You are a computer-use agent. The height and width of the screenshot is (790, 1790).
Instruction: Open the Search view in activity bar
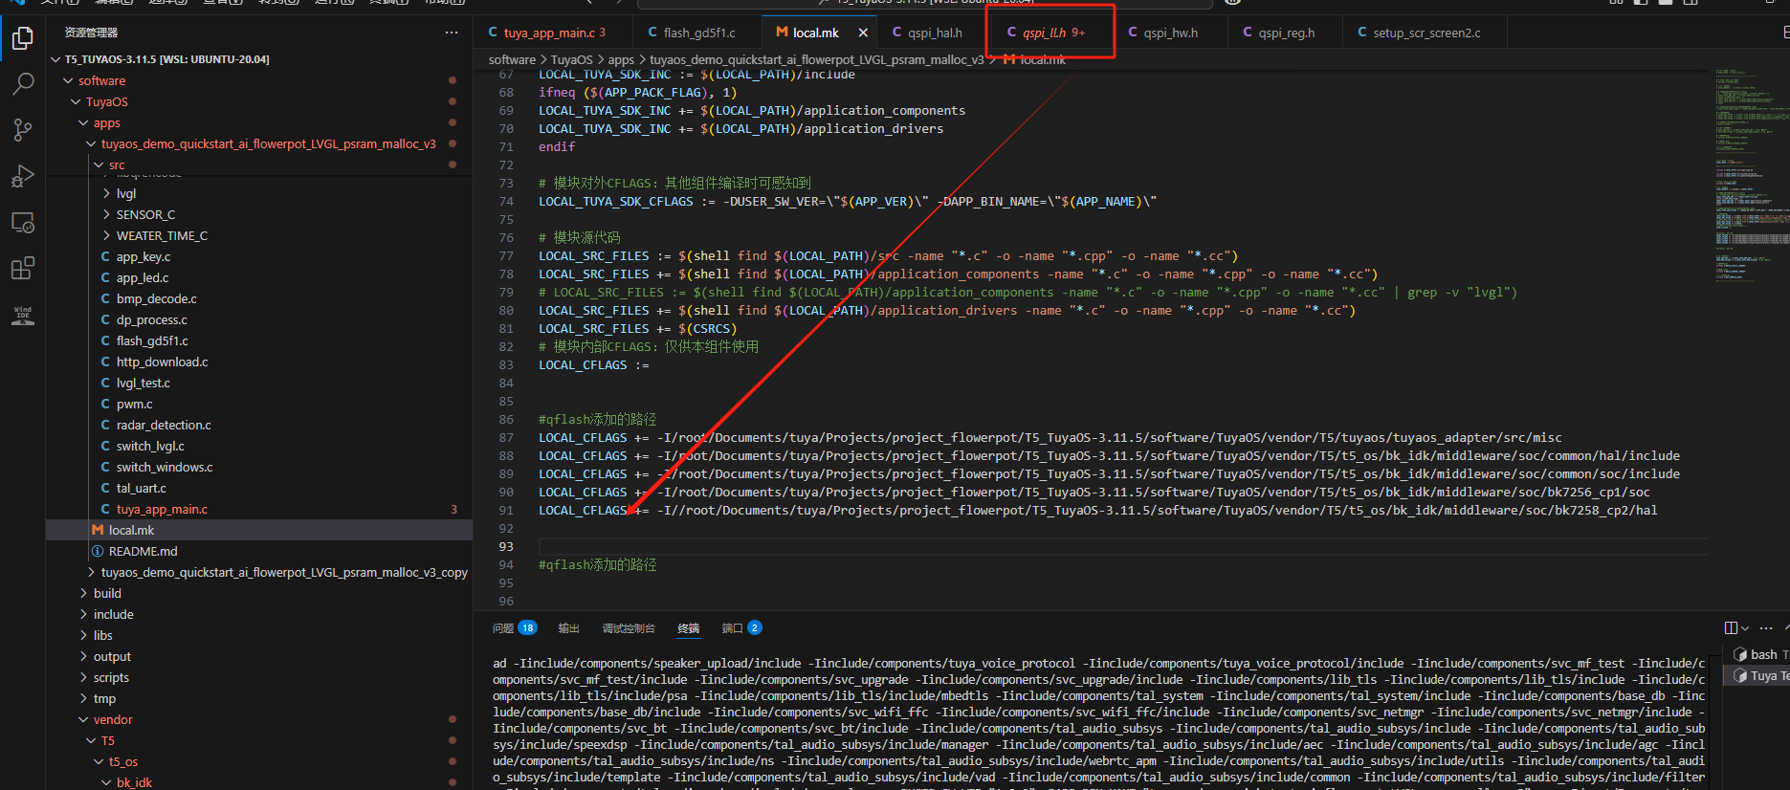tap(23, 84)
